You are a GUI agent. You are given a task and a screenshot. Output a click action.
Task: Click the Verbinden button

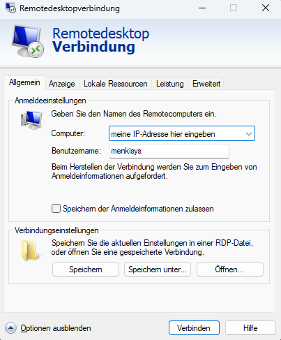tap(194, 328)
